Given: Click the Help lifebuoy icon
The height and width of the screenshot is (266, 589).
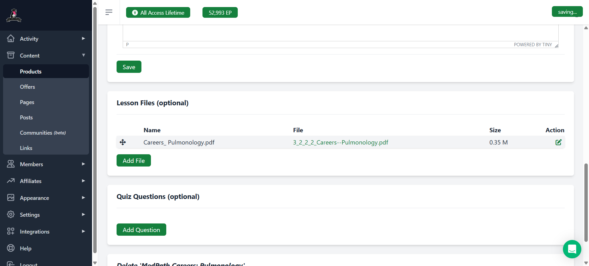Looking at the screenshot, I should 11,248.
